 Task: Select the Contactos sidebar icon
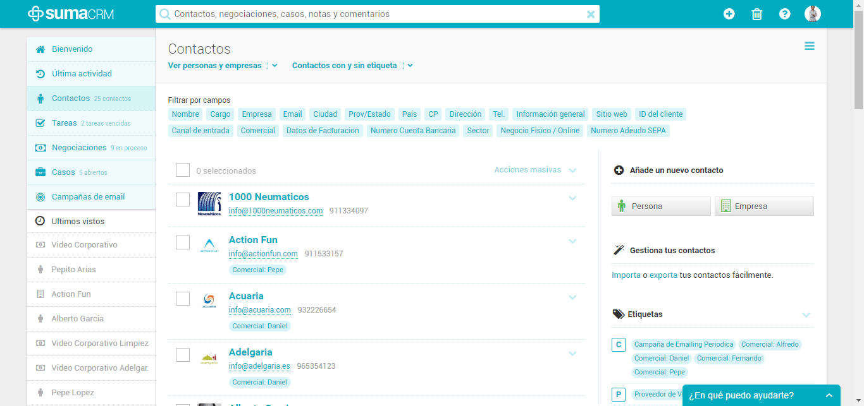[x=39, y=98]
